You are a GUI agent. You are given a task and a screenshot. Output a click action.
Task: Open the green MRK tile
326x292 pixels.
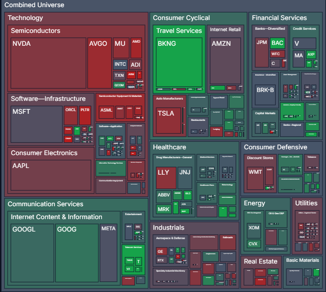tap(163, 209)
